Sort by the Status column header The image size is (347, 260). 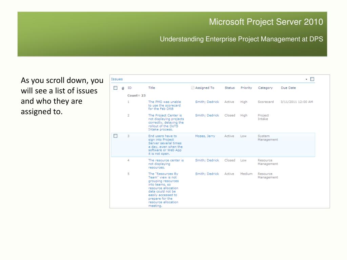(229, 88)
